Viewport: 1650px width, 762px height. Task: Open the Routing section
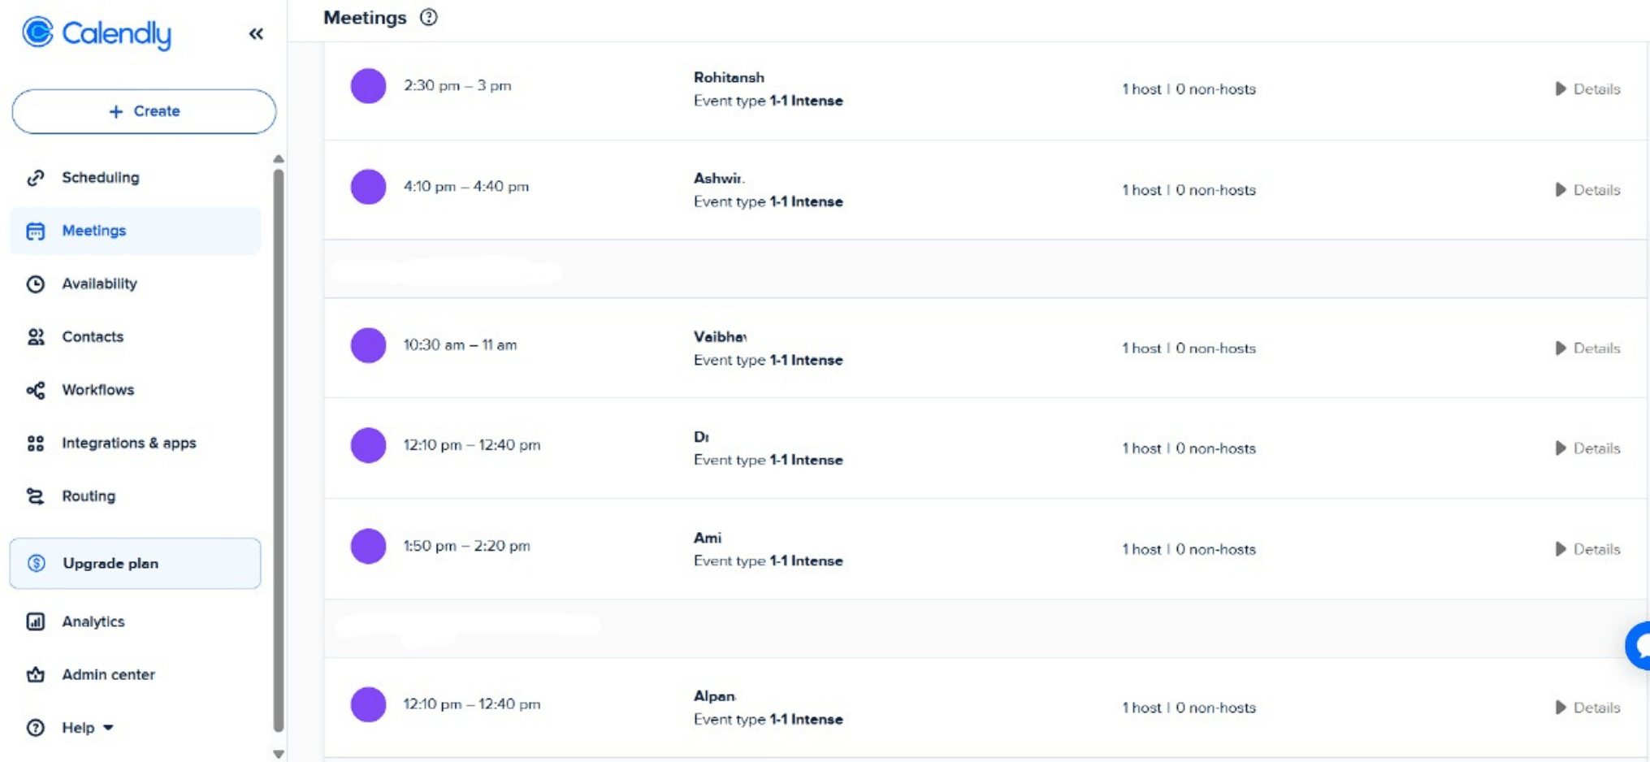[89, 496]
